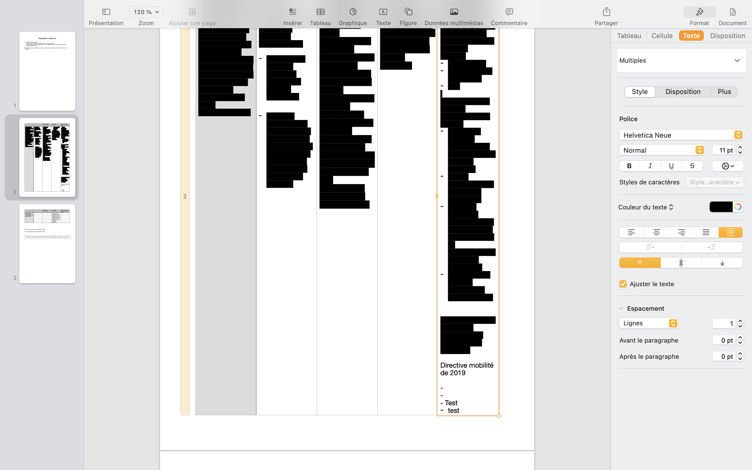Collapse the Espacement section

[621, 308]
